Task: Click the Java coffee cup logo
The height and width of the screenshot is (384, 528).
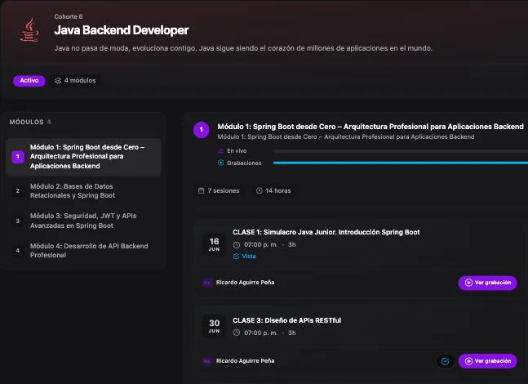Action: [x=29, y=29]
